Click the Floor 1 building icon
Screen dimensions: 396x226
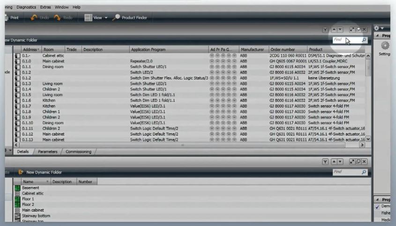(x=17, y=199)
